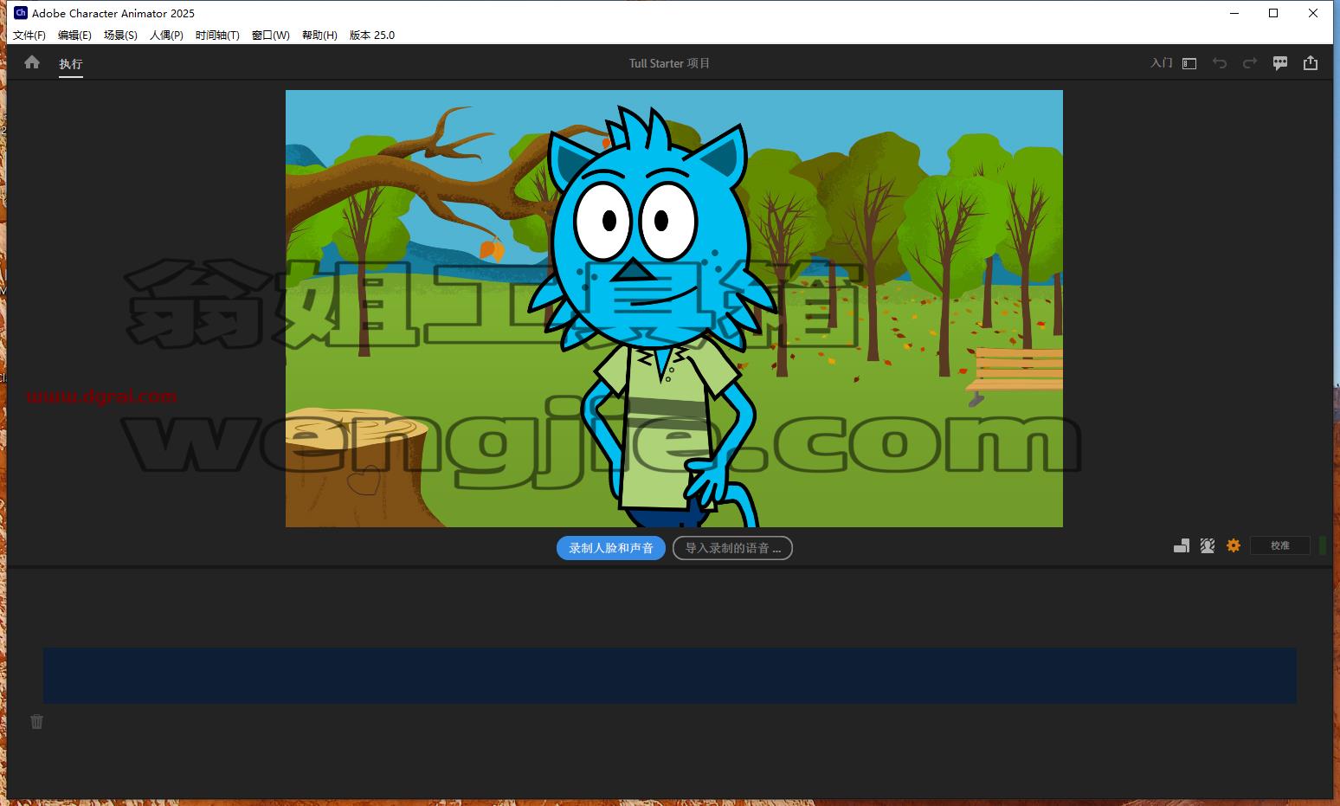Viewport: 1340px width, 806px height.
Task: Click the Character Animator app logo
Action: click(x=21, y=13)
